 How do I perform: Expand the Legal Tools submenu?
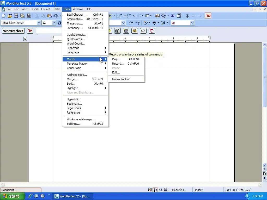point(85,108)
